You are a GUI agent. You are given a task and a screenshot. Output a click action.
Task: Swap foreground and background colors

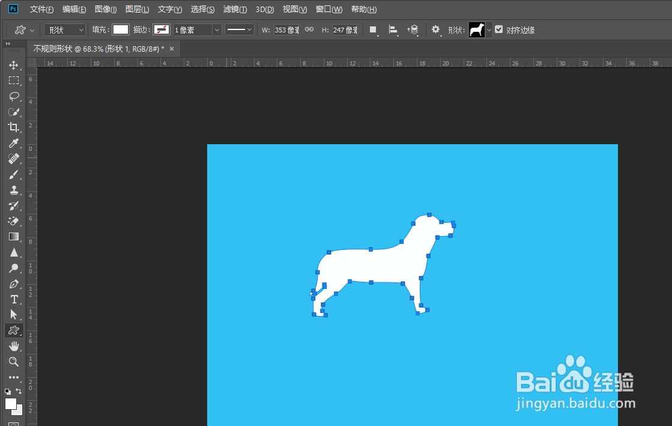[19, 391]
